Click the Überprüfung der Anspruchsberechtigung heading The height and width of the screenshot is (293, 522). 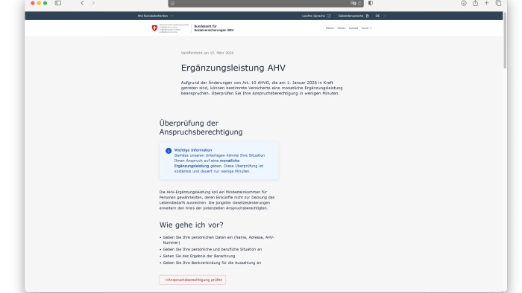[201, 127]
